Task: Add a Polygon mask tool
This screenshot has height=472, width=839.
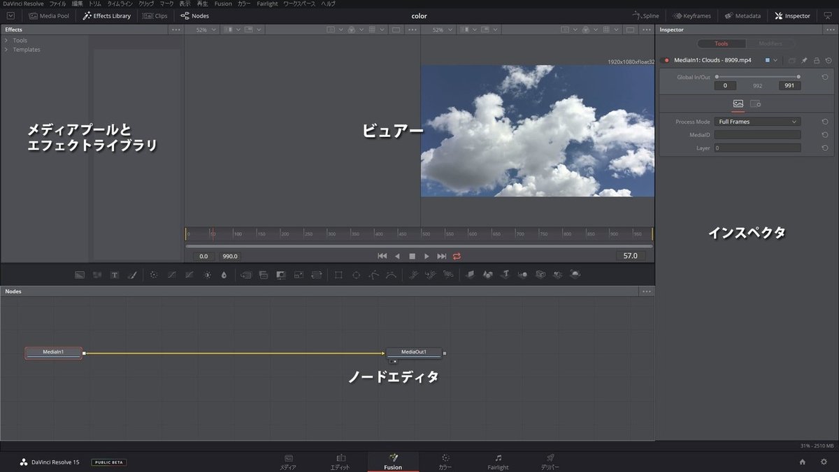Action: tap(374, 275)
